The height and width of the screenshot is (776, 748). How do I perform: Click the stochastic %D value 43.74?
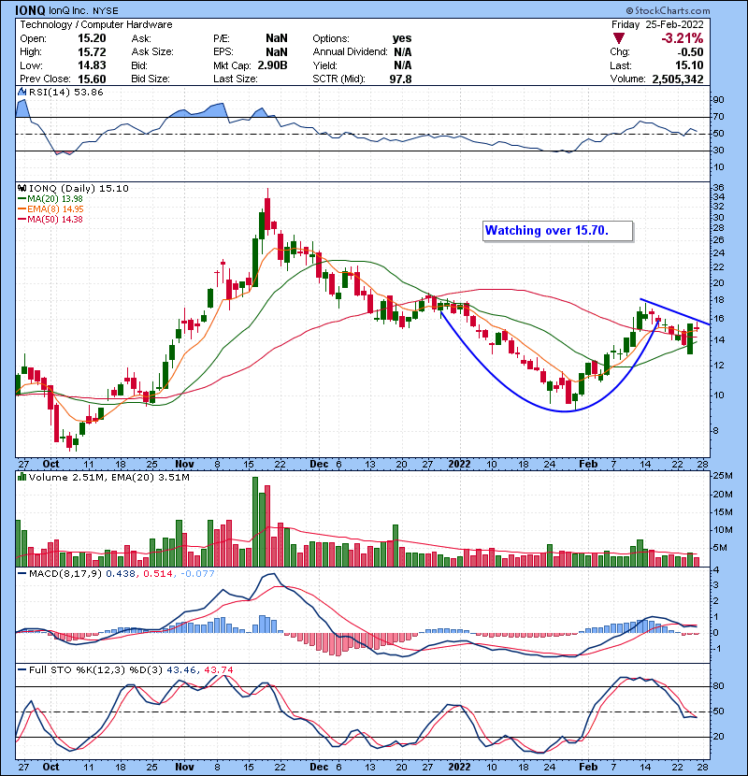click(218, 669)
